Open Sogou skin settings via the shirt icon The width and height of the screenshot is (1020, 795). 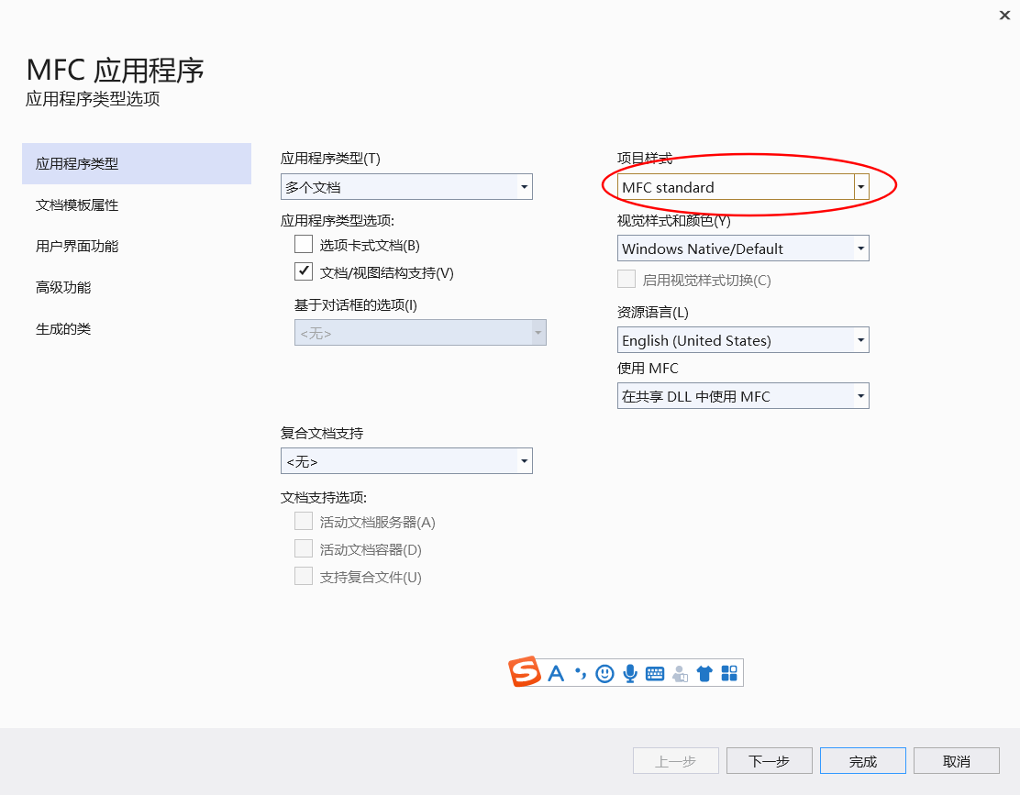pos(704,672)
